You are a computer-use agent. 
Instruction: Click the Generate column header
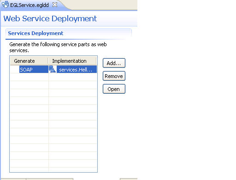point(29,61)
